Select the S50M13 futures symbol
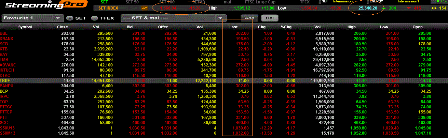 [x=7, y=133]
